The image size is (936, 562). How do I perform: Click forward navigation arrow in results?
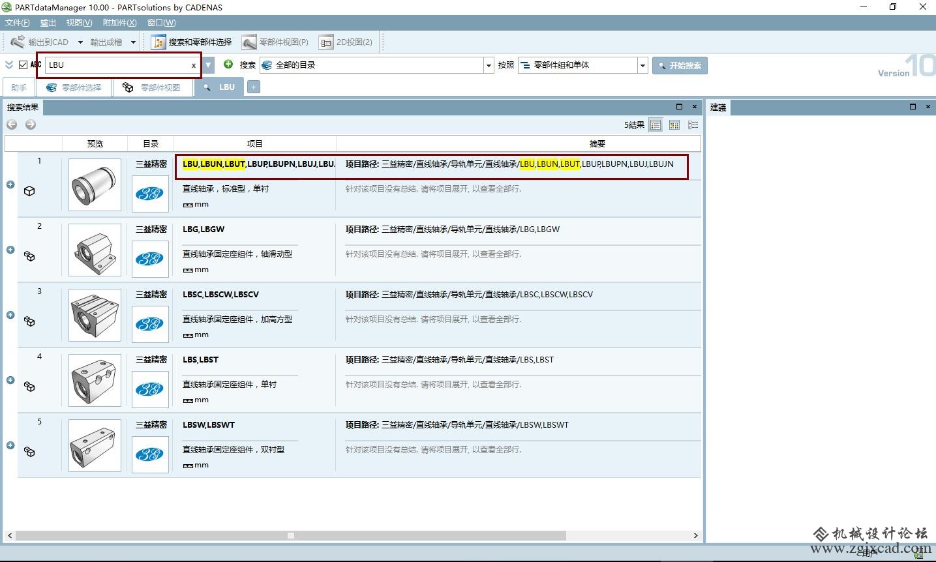pos(31,125)
